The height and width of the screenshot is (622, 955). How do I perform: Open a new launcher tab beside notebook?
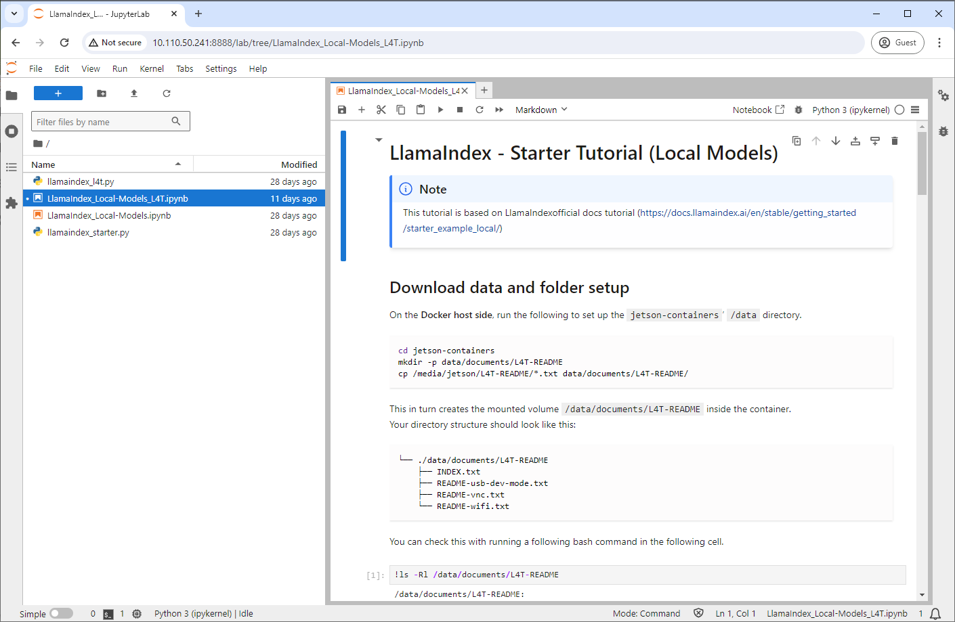click(x=484, y=90)
